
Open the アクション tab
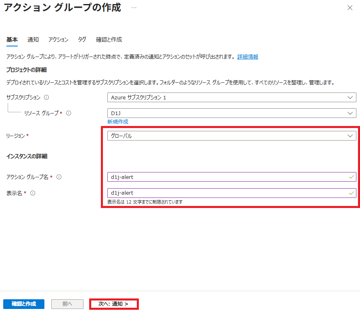[x=58, y=40]
